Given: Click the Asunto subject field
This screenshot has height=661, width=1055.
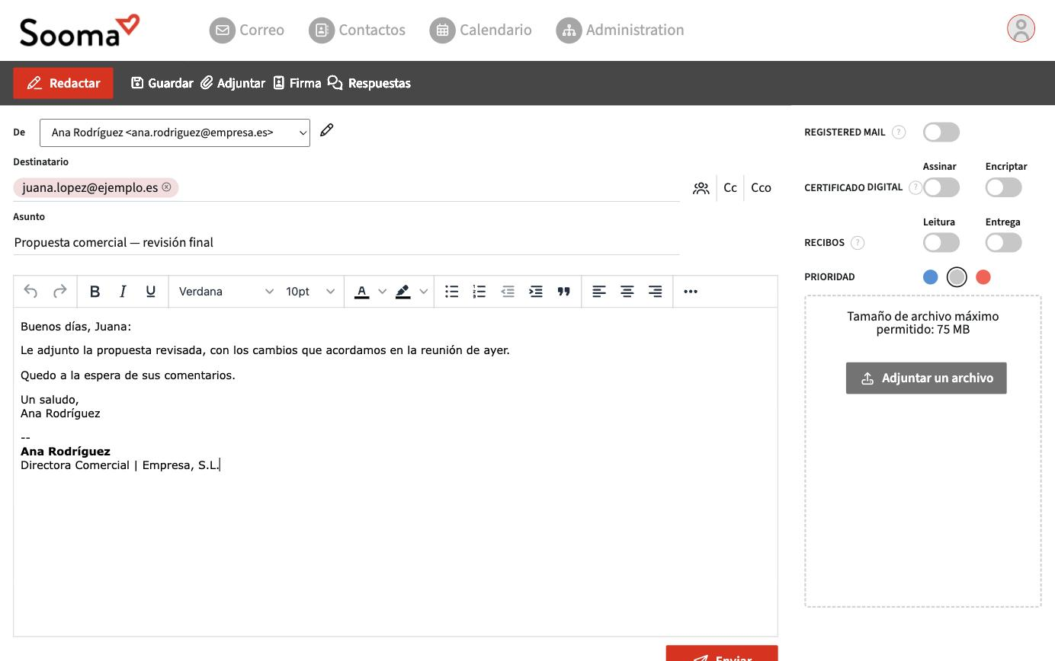Looking at the screenshot, I should [346, 242].
